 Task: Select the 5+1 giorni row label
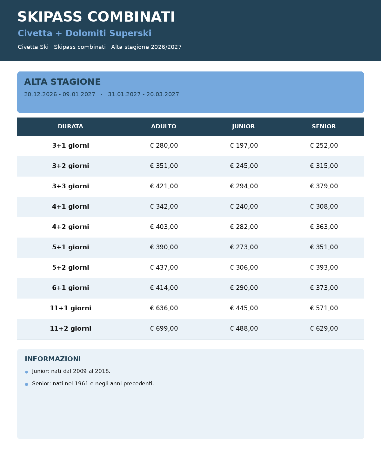coord(70,247)
